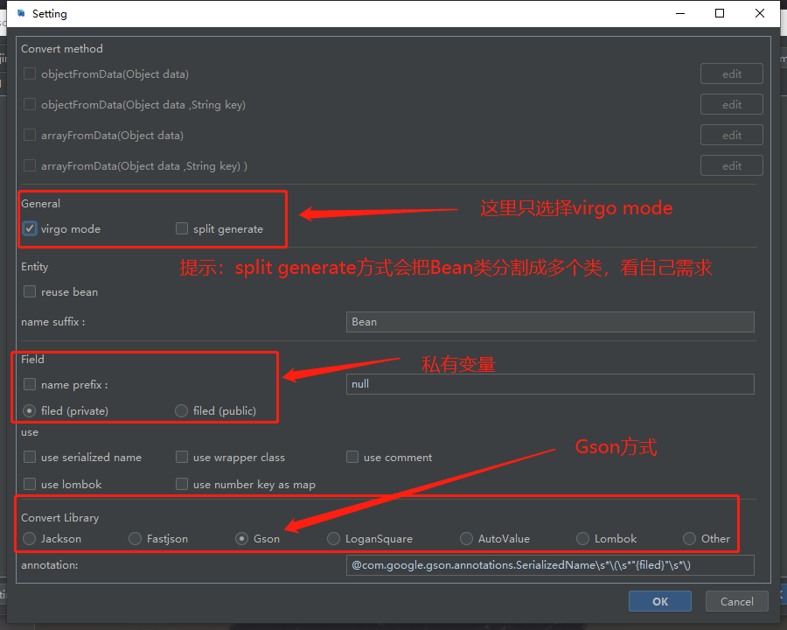Enable the arrayFromData(Object data) method
The height and width of the screenshot is (630, 787).
tap(29, 135)
